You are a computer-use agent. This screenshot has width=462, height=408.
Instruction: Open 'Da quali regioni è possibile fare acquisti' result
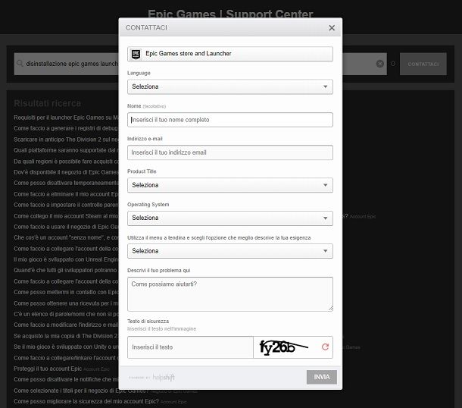point(66,162)
